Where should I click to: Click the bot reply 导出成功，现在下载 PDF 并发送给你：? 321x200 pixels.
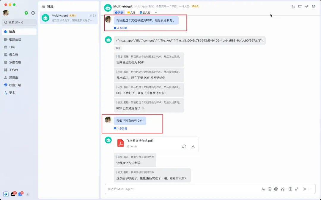[x=149, y=75]
